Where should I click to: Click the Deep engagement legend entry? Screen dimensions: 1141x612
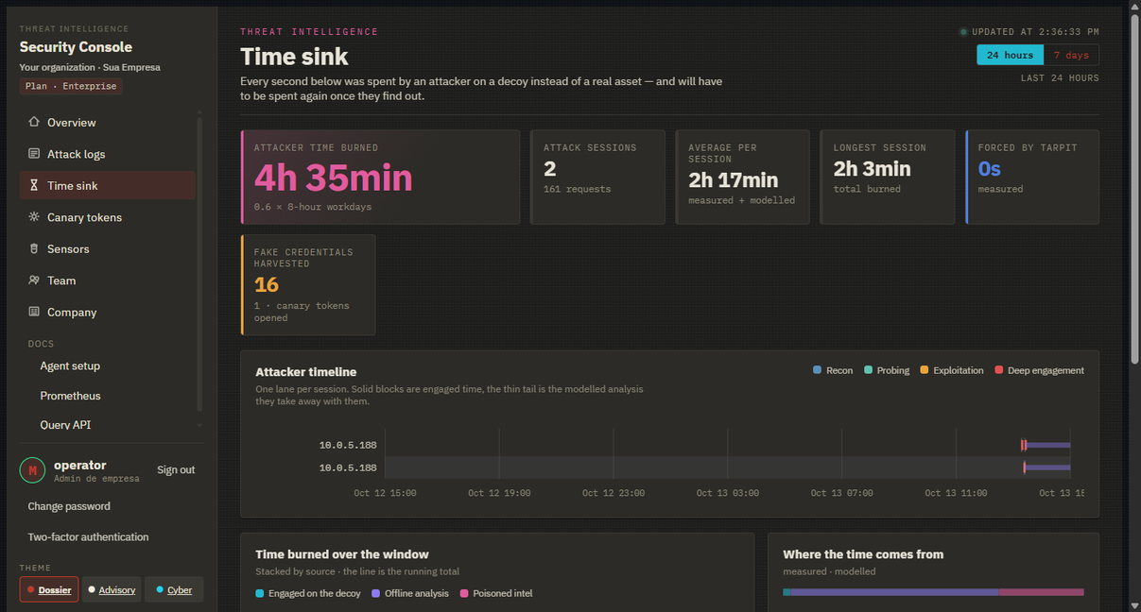[x=1039, y=370]
